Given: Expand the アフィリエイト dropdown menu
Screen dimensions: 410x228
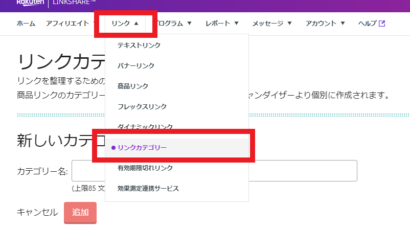Looking at the screenshot, I should click(70, 24).
